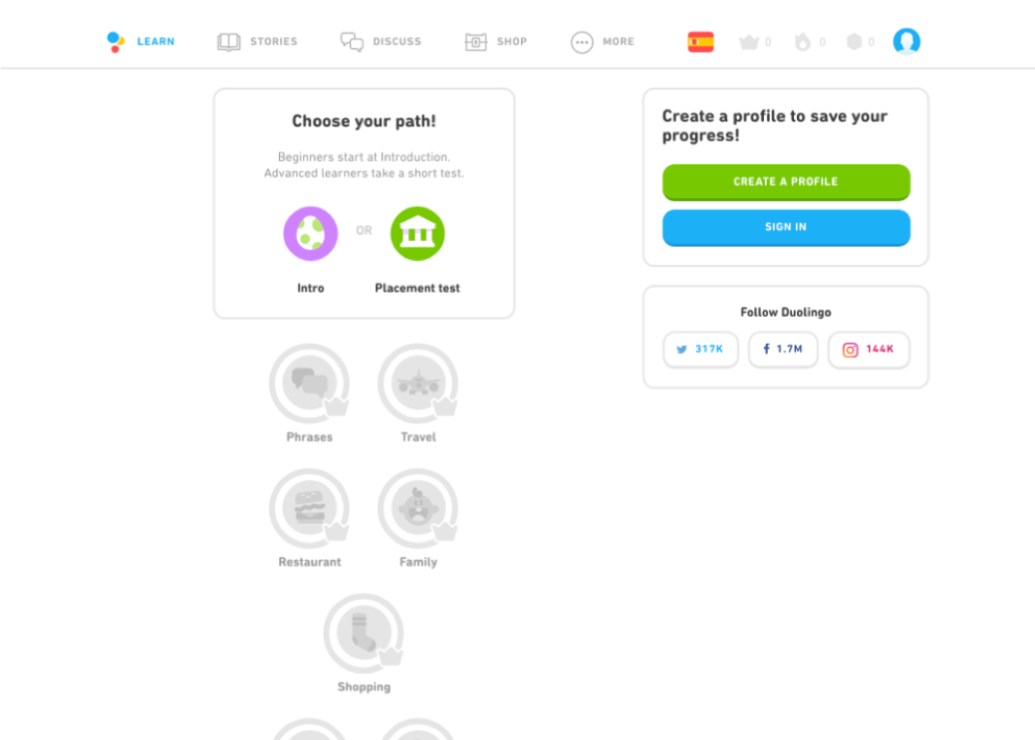
Task: Open the Travel airplane skill
Action: (x=417, y=382)
